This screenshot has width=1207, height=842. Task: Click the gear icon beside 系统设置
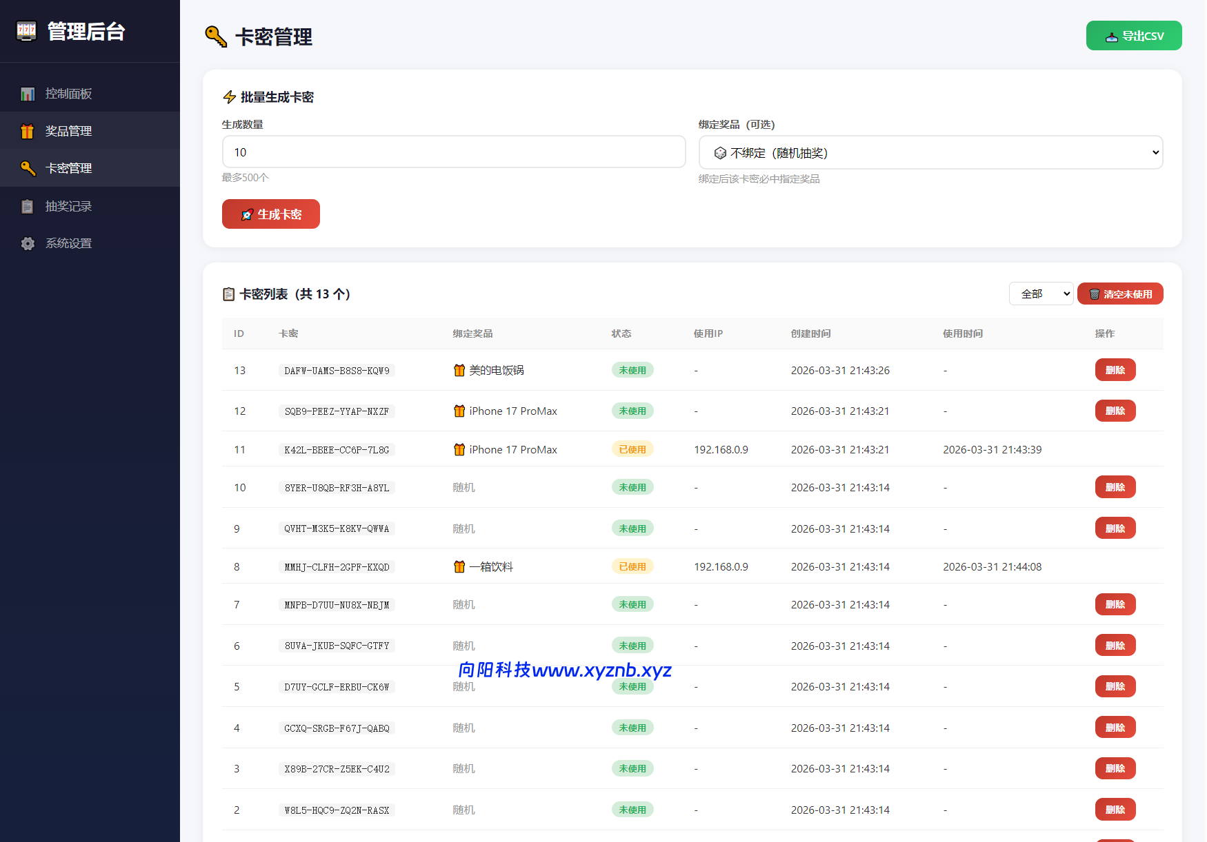(27, 243)
